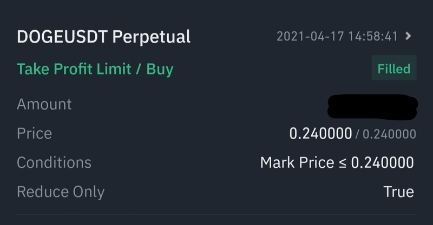Image resolution: width=433 pixels, height=225 pixels.
Task: Click the gray 0.240000 after the slash
Action: (x=389, y=134)
